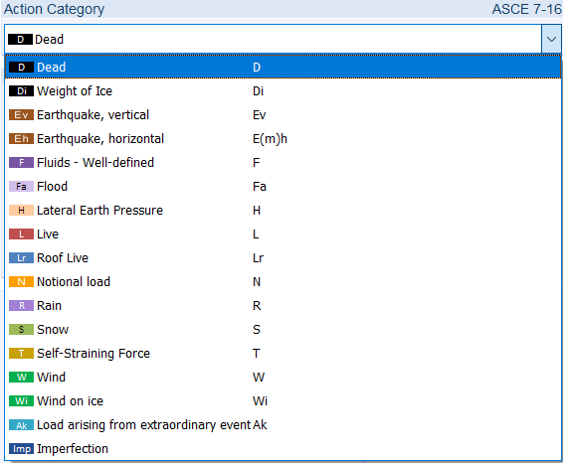
Task: Select Wind on ice option
Action: click(282, 401)
